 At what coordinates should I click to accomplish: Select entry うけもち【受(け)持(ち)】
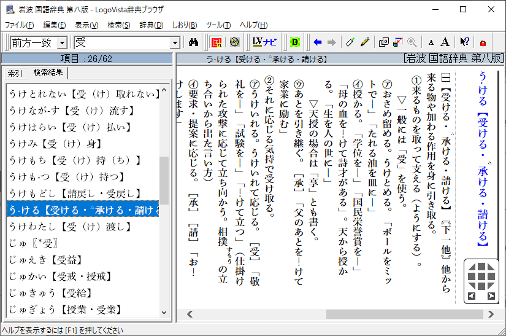tap(83, 160)
